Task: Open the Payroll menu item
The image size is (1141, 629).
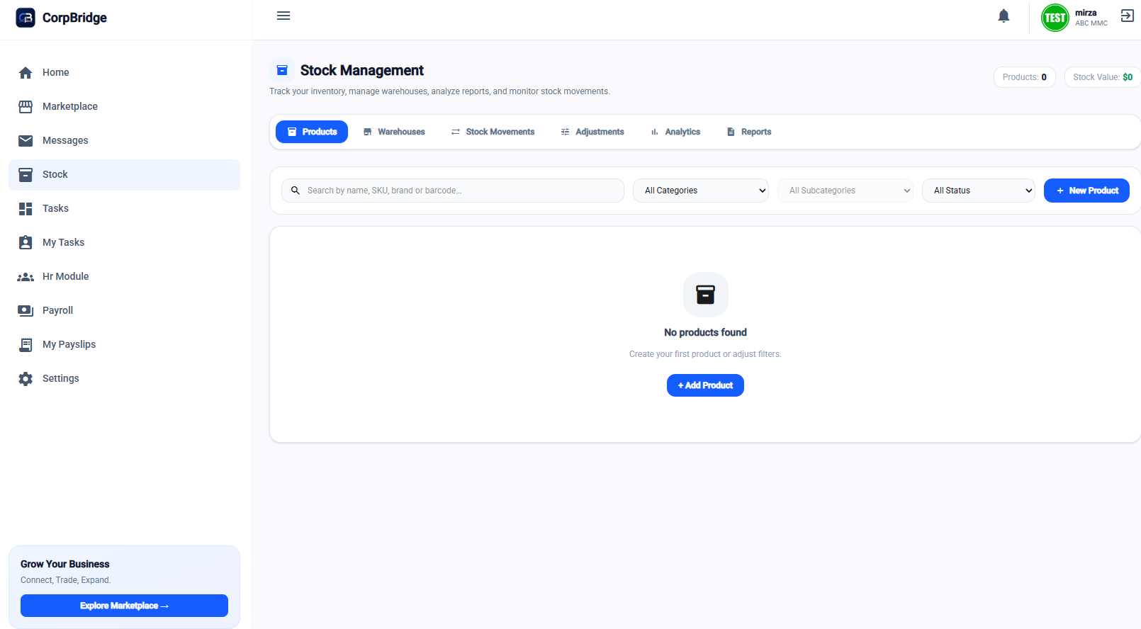Action: click(124, 310)
